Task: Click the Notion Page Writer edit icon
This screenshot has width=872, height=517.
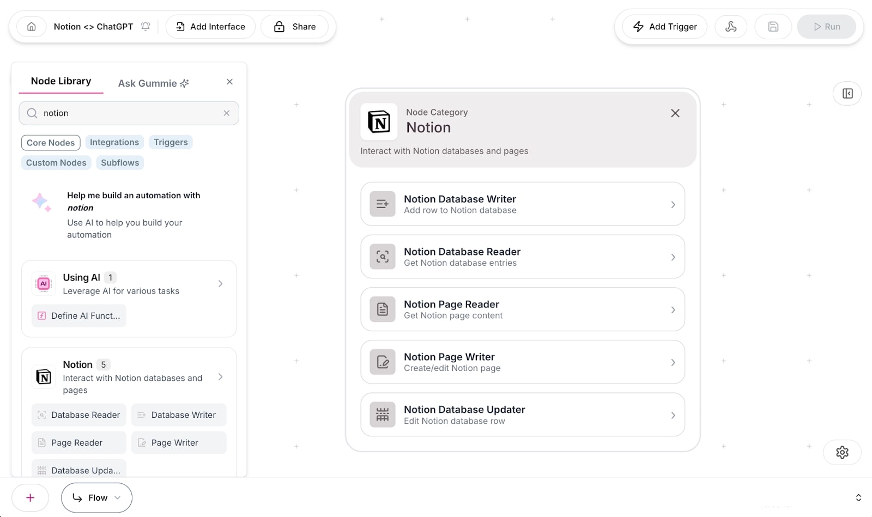Action: (x=383, y=362)
